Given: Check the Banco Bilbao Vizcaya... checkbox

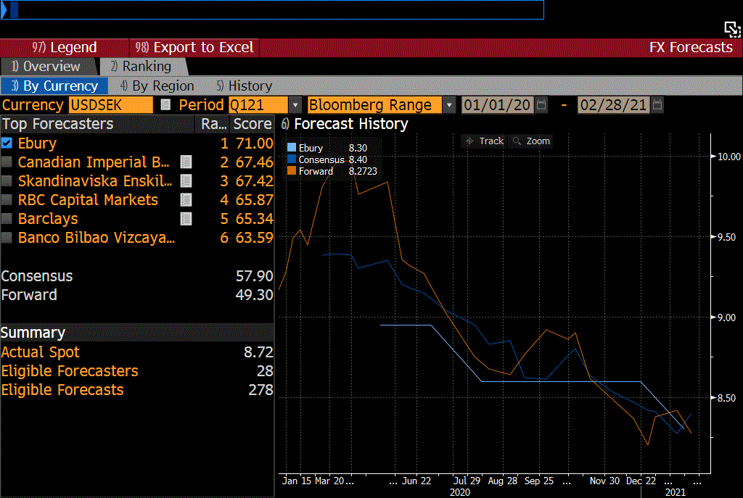Looking at the screenshot, I should click(7, 238).
